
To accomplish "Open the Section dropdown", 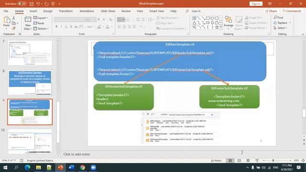I will click(x=41, y=29).
